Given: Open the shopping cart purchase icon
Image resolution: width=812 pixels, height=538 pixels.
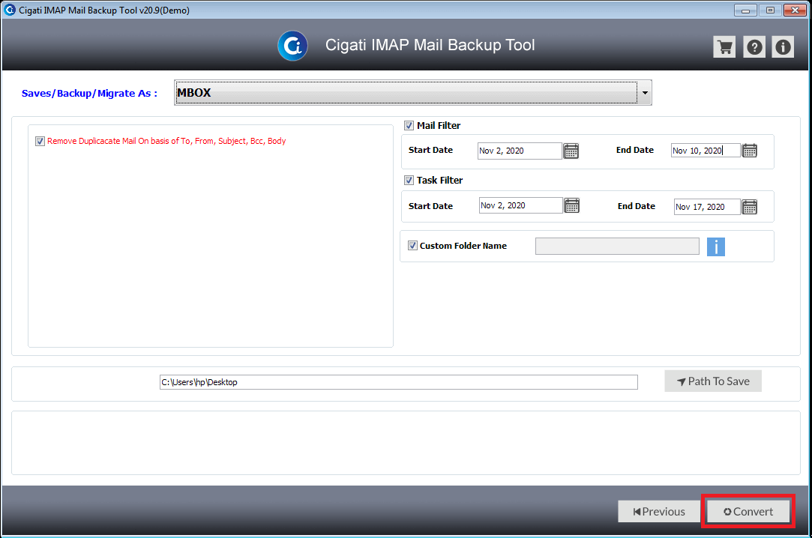Looking at the screenshot, I should (724, 47).
